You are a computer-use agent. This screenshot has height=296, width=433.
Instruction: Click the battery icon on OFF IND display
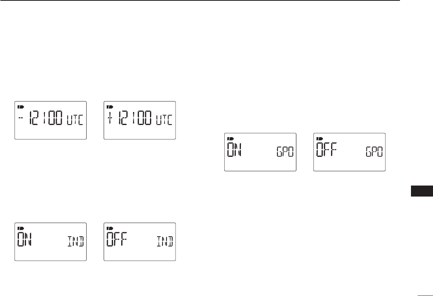click(x=111, y=228)
